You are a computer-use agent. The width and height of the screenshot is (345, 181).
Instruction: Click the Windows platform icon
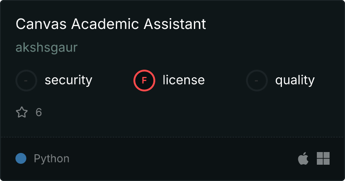pos(323,158)
